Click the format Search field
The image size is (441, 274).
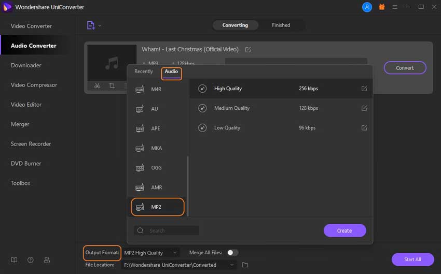click(167, 230)
